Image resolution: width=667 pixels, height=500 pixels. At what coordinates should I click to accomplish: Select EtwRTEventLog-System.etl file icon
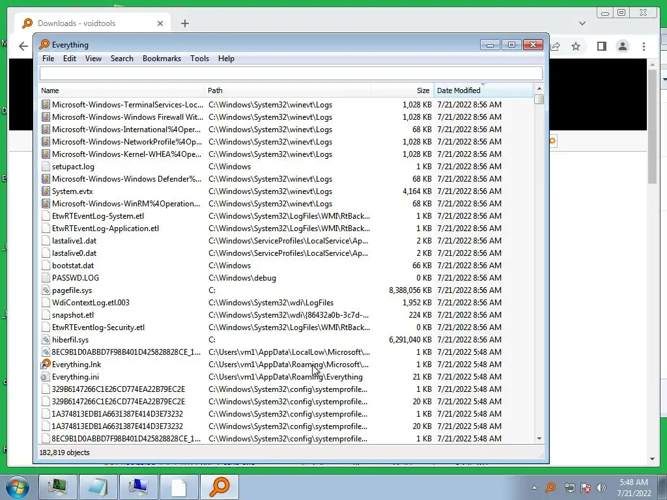[46, 216]
